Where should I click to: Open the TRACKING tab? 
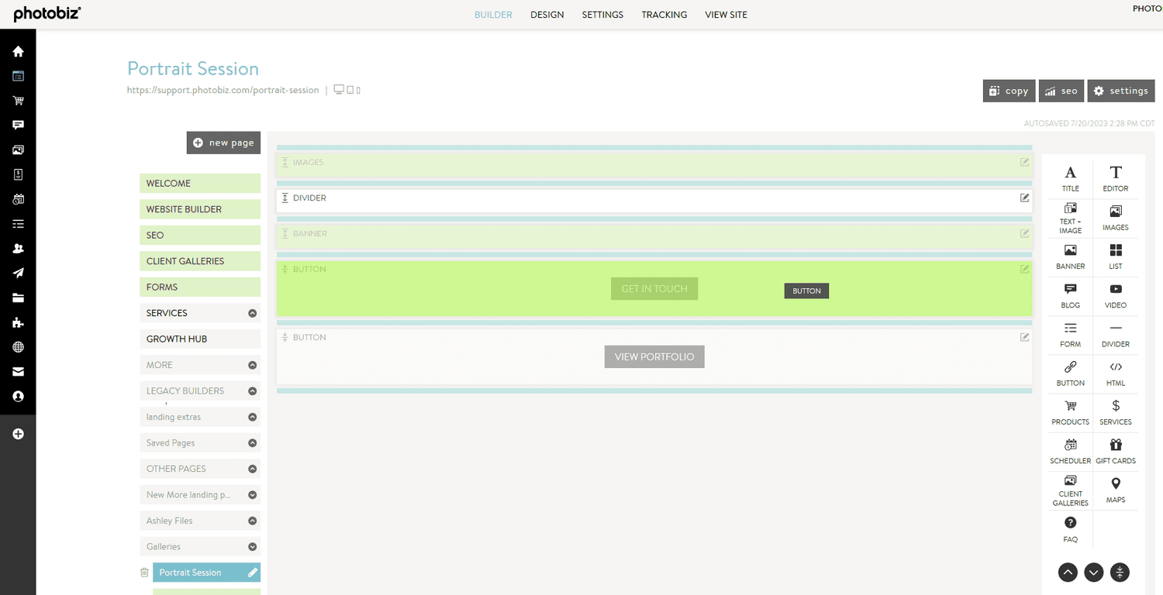pyautogui.click(x=664, y=15)
